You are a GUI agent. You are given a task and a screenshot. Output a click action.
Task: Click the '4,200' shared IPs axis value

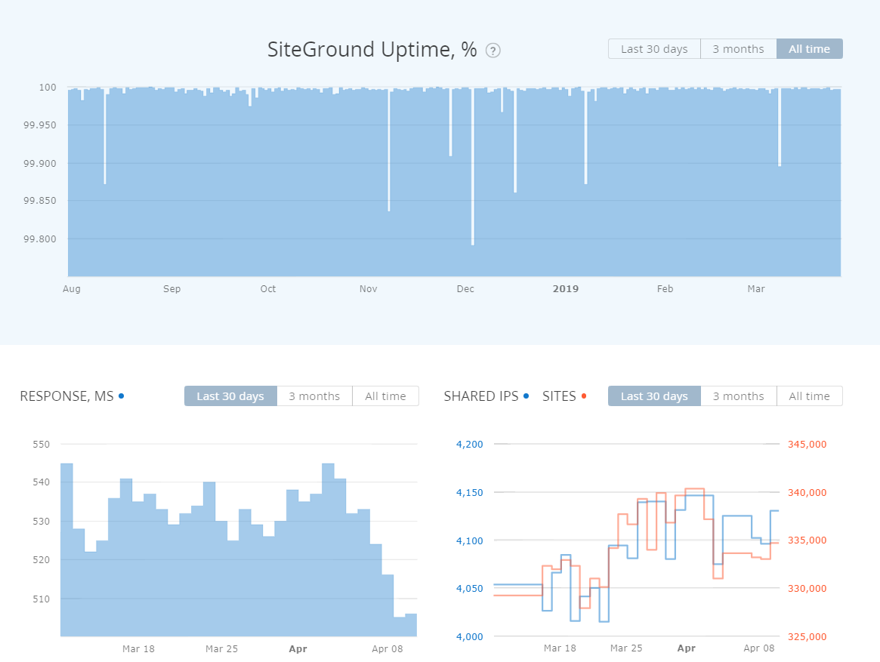point(469,445)
